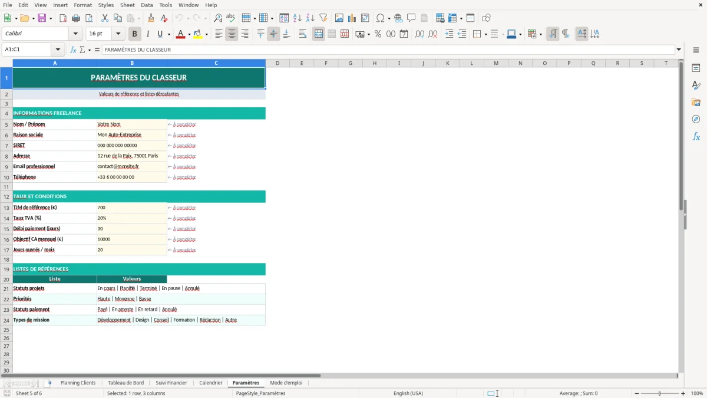Click the Select Function sigma button
The width and height of the screenshot is (707, 398).
[x=82, y=50]
